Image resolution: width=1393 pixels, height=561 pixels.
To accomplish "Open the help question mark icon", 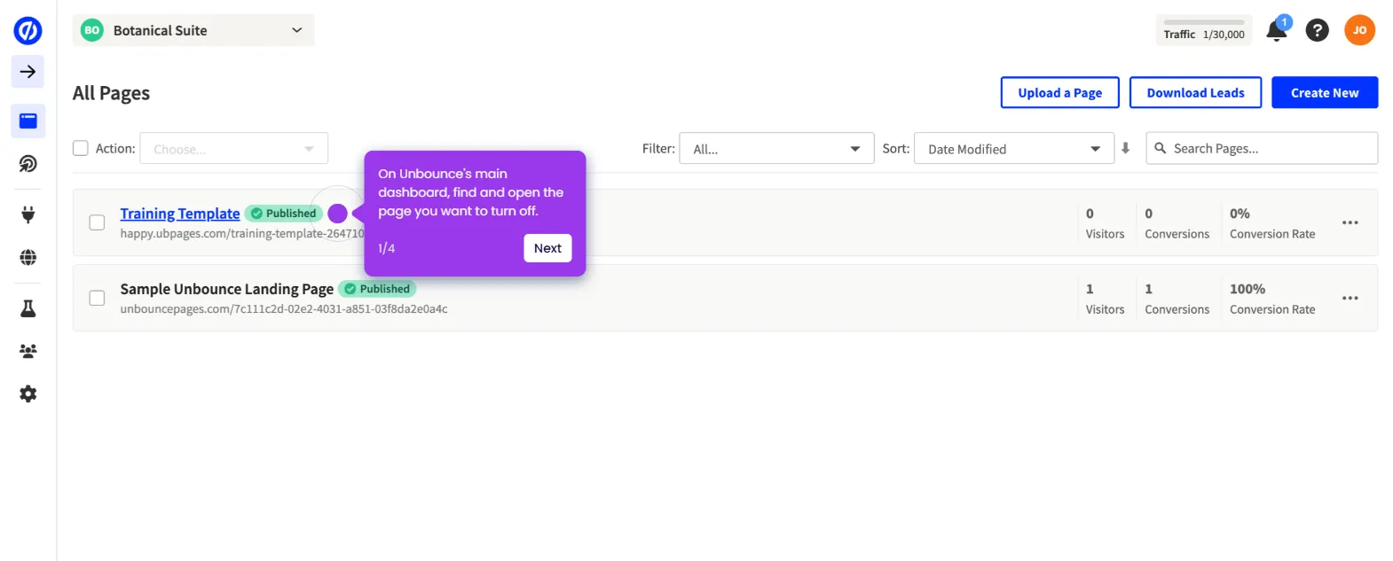I will (x=1318, y=31).
